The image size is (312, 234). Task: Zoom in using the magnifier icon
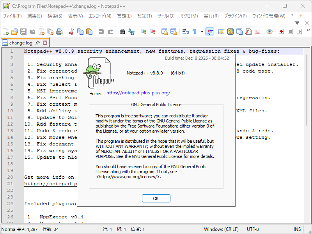(144, 32)
